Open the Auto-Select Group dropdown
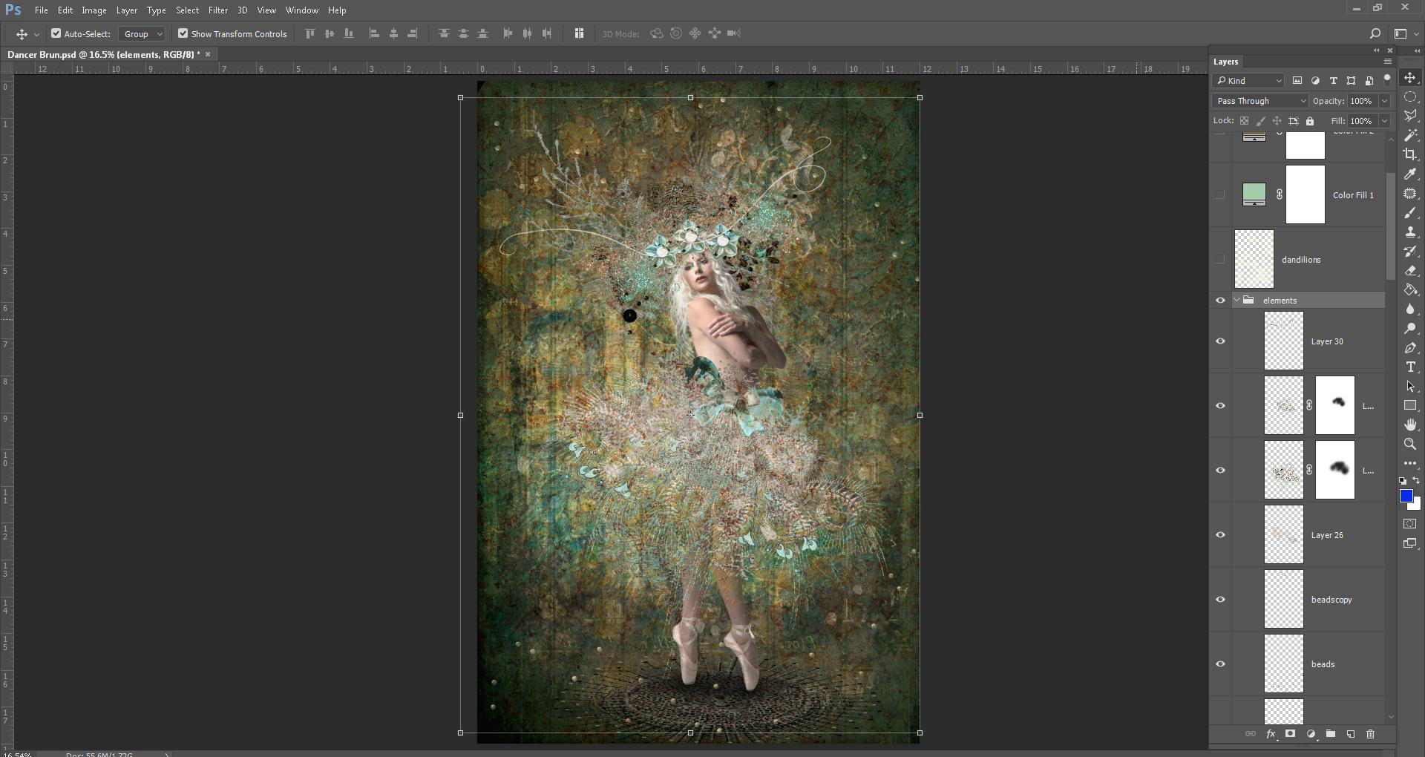 point(142,34)
